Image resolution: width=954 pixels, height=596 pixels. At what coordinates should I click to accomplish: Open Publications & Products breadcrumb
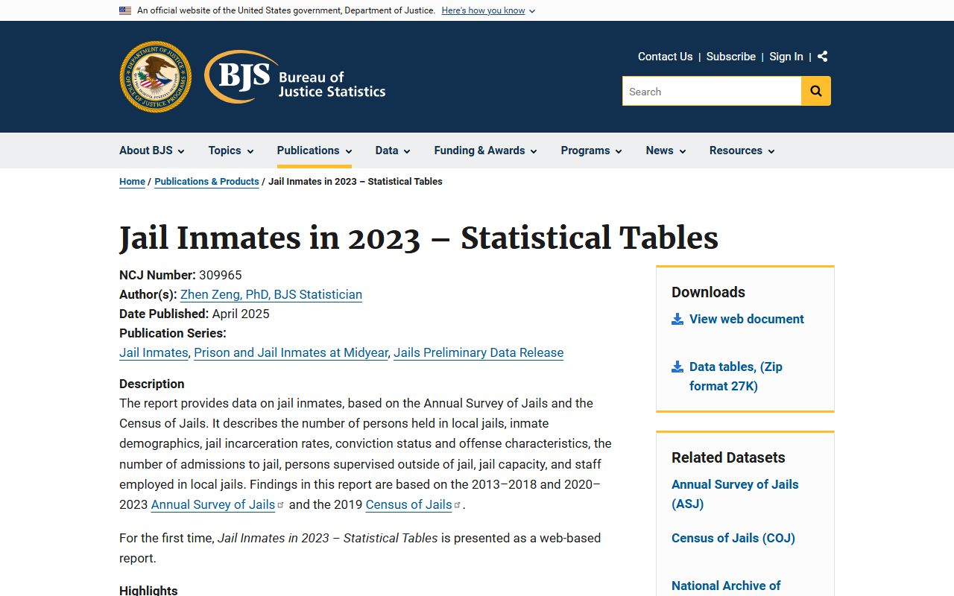[206, 181]
